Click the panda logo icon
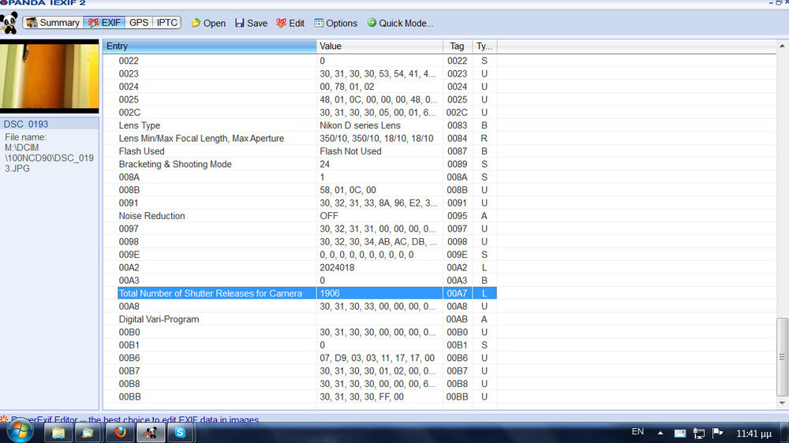 coord(9,22)
